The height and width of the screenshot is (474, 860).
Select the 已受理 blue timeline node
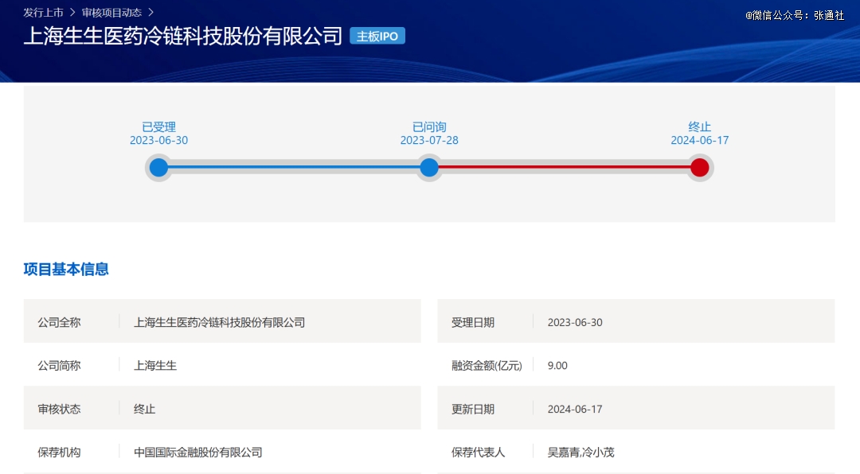click(159, 168)
